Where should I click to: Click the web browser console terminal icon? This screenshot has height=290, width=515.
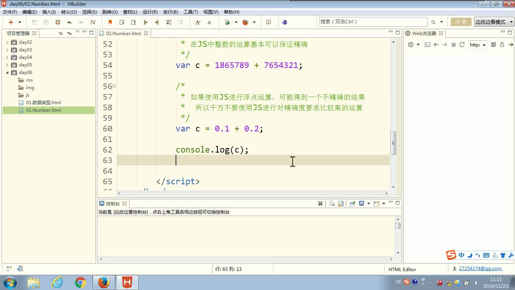(427, 45)
